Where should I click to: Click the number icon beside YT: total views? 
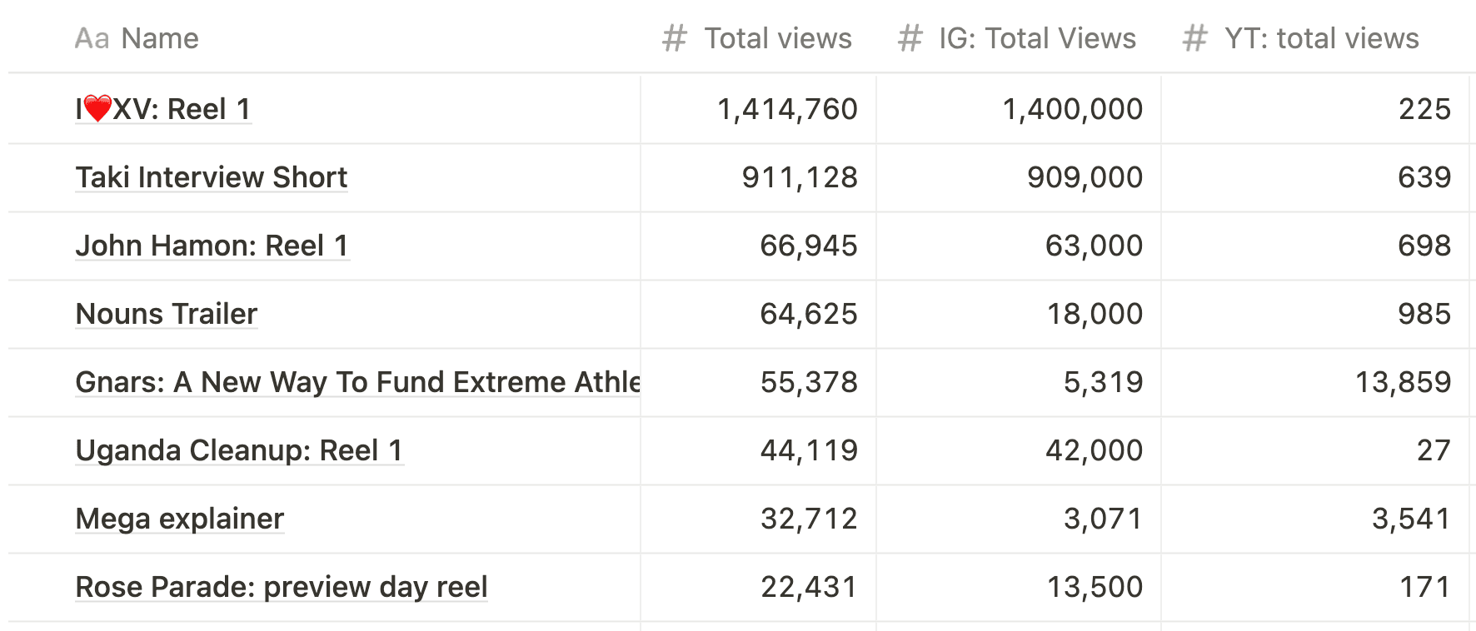[1194, 38]
